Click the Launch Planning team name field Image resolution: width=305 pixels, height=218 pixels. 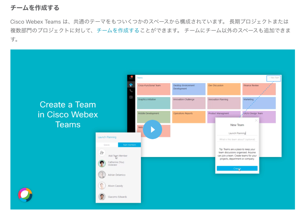(237, 133)
